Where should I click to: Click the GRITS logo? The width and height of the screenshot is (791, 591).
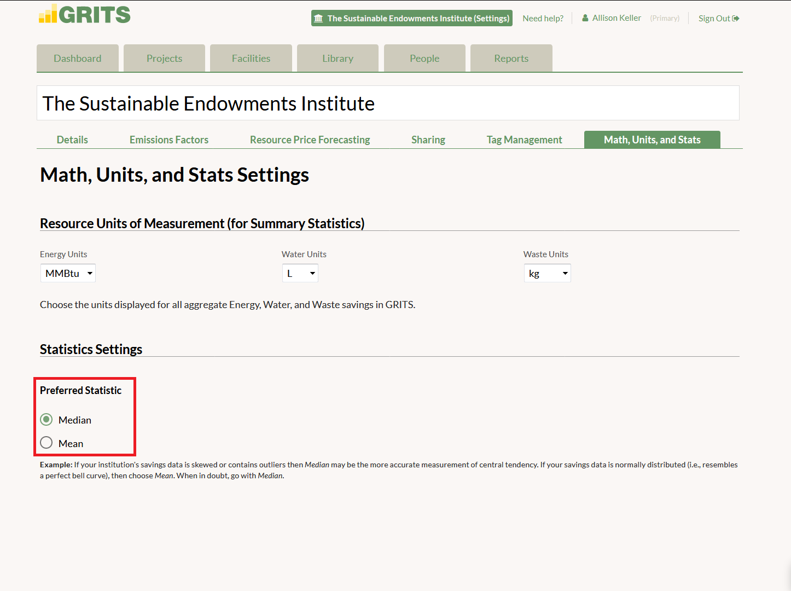click(85, 14)
